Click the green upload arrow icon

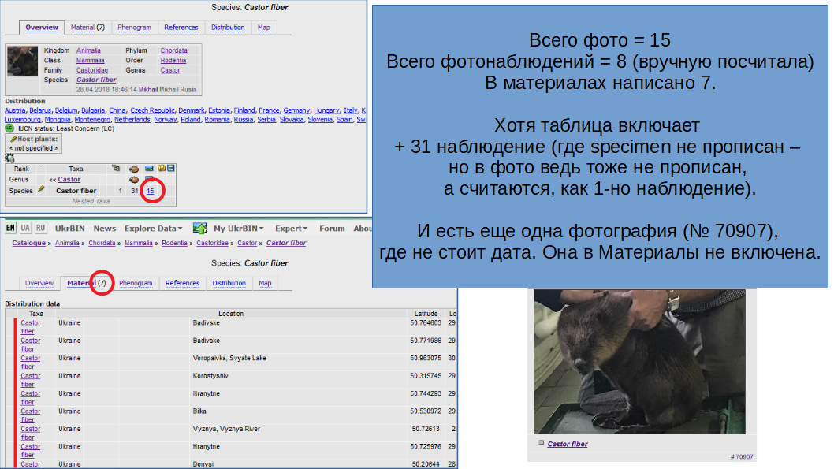pyautogui.click(x=199, y=228)
